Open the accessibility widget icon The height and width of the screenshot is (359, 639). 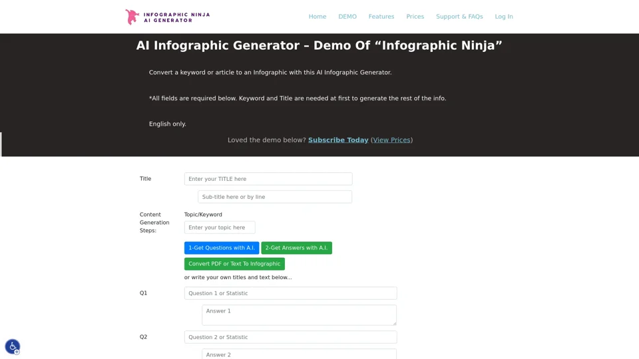(13, 347)
